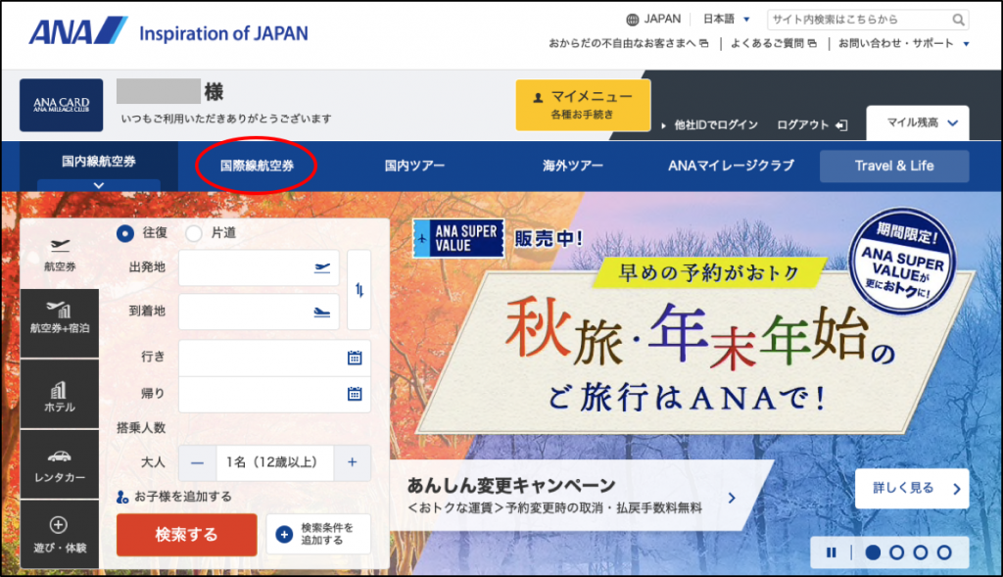Click the 到着地 arrival input field
The image size is (1003, 577).
click(259, 313)
